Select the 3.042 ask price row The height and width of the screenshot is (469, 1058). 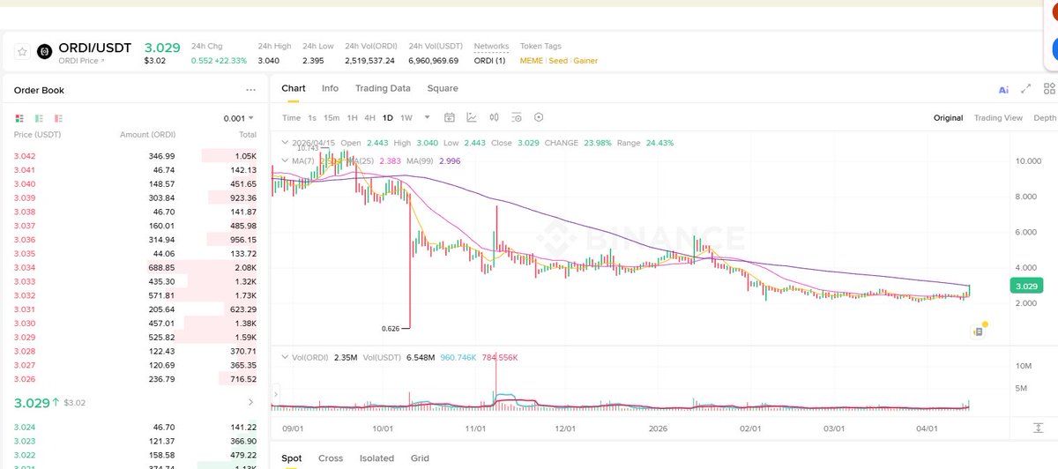[135, 154]
